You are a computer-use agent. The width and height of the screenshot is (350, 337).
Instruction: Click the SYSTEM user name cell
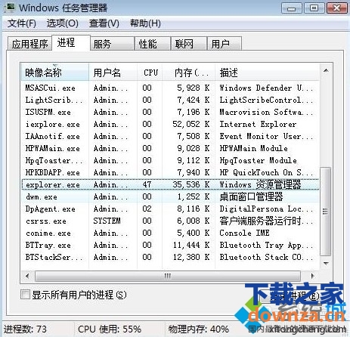[x=107, y=221]
